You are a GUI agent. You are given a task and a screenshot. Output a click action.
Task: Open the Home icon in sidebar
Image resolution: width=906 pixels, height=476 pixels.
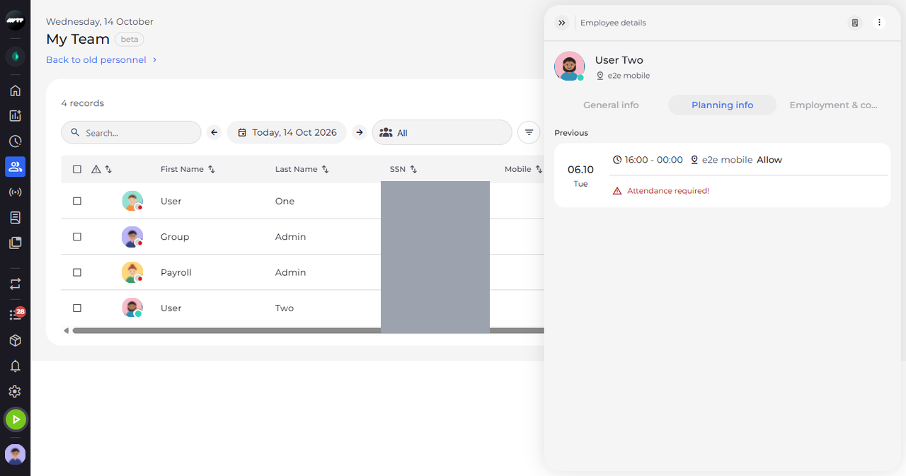pyautogui.click(x=15, y=91)
